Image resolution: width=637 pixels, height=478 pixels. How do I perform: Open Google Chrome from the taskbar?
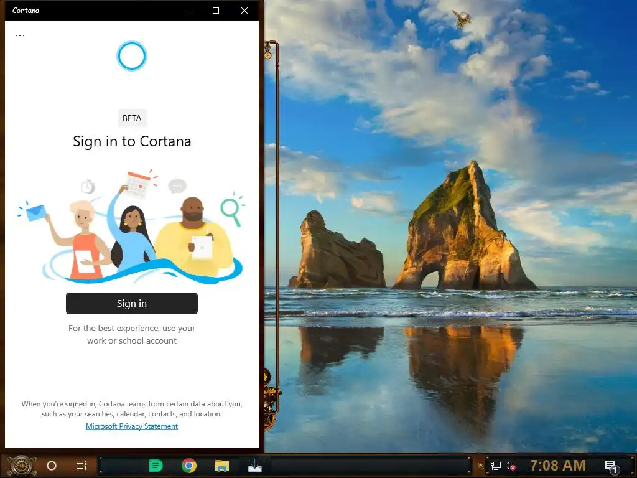[189, 466]
